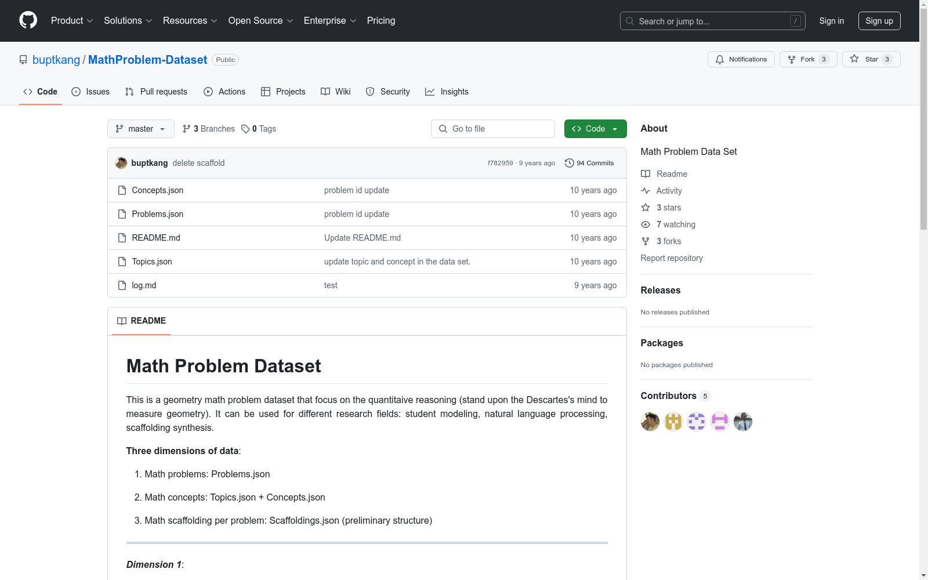The image size is (928, 580).
Task: Open the Wiki tab
Action: click(335, 92)
